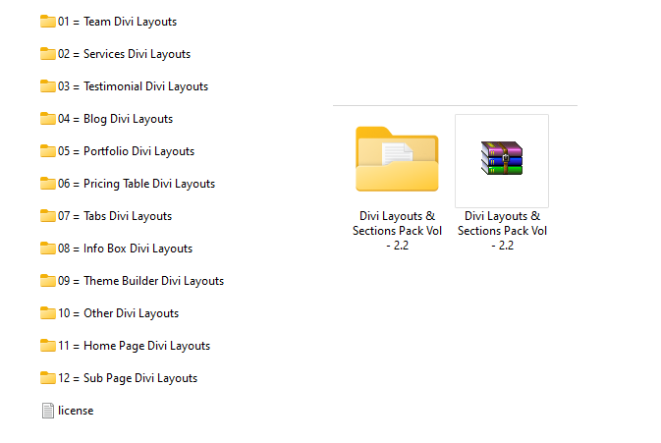Click the label under the large folder icon
The image size is (661, 443).
click(397, 231)
